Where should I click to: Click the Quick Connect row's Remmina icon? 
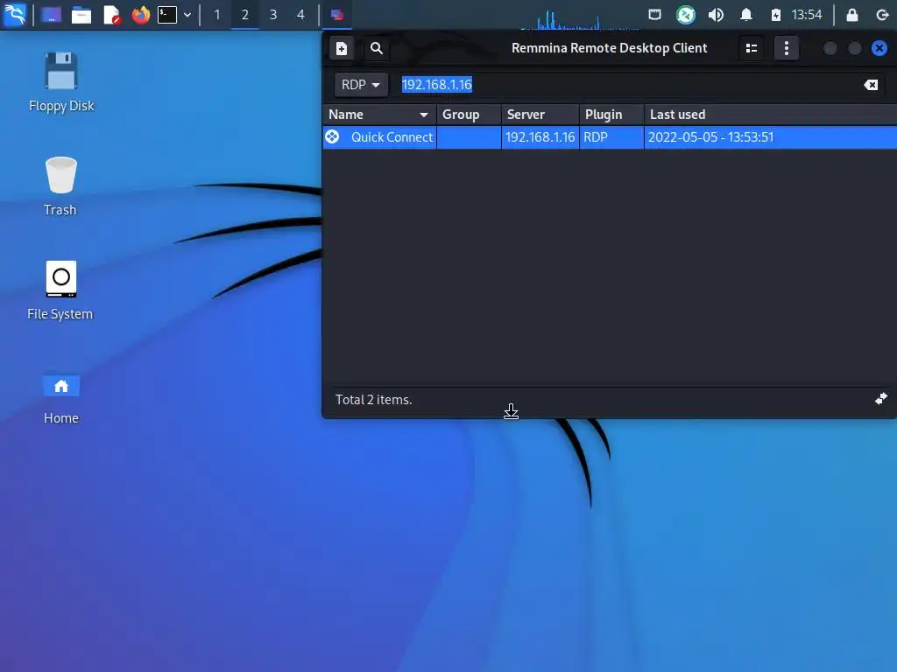coord(332,136)
